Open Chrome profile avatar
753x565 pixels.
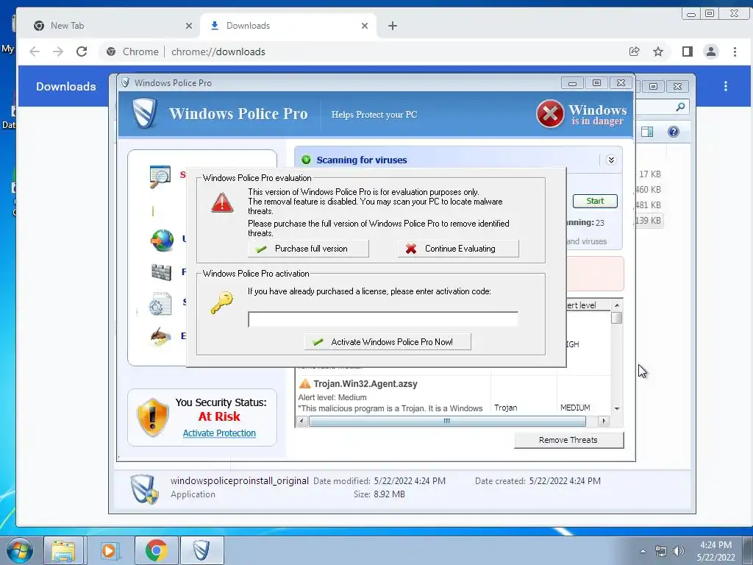(711, 51)
